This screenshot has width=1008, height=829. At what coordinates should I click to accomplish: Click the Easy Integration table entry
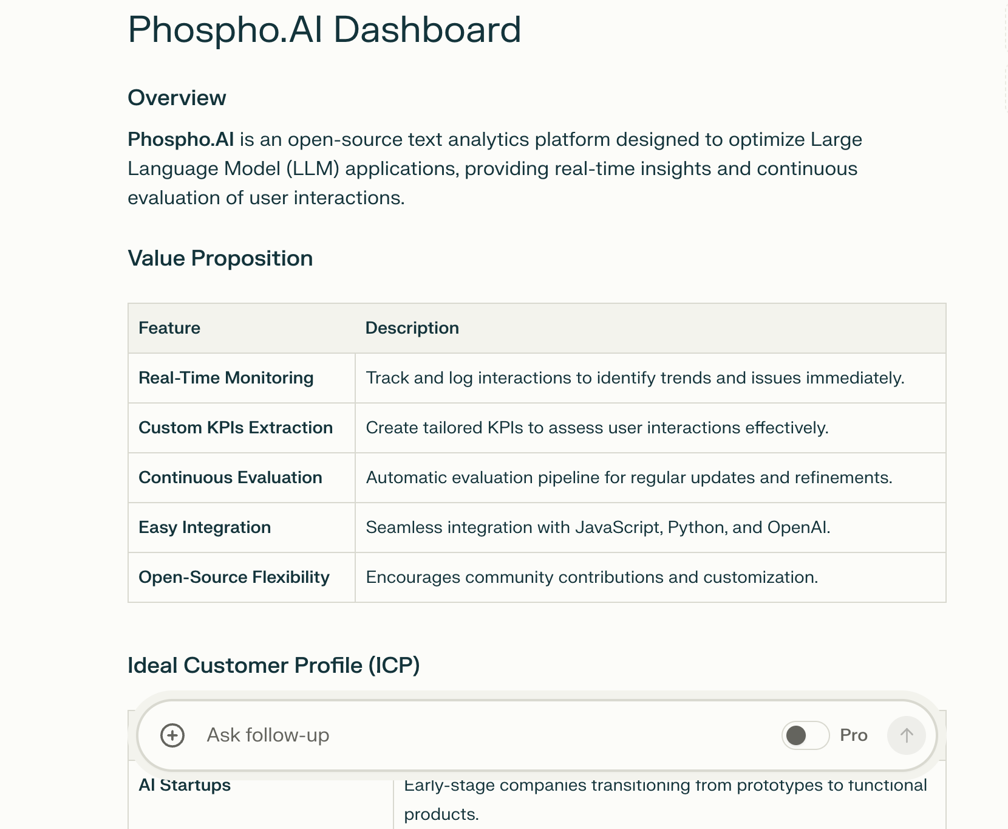click(205, 528)
